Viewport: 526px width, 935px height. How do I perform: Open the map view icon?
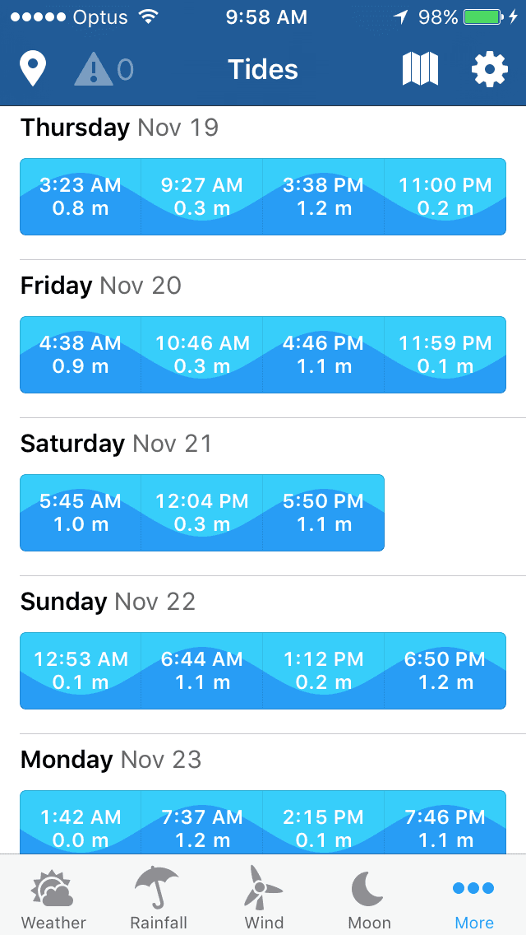click(x=420, y=69)
